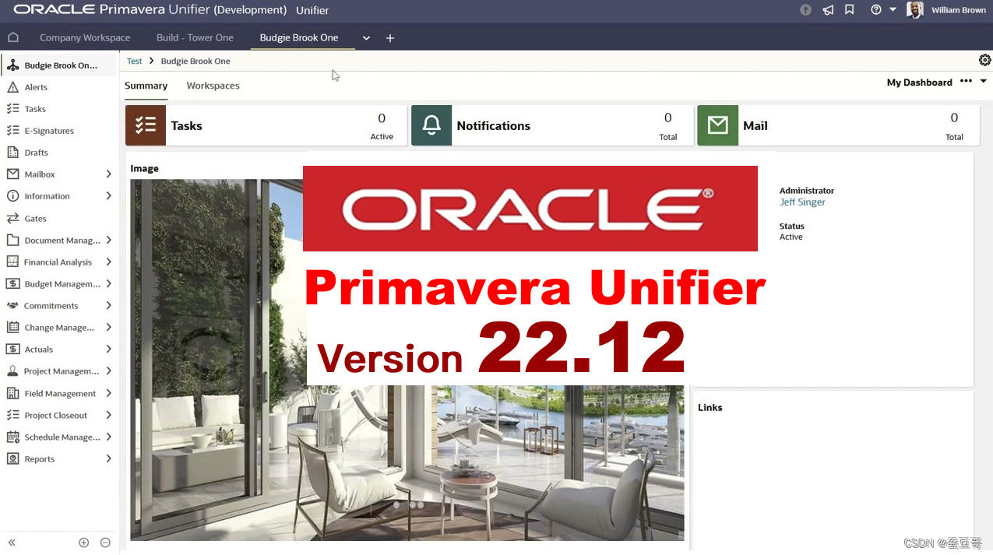Click the announcements megaphone icon
This screenshot has width=993, height=555.
[x=828, y=10]
